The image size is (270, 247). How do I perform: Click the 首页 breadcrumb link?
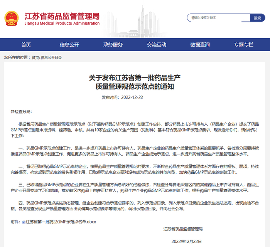35,58
